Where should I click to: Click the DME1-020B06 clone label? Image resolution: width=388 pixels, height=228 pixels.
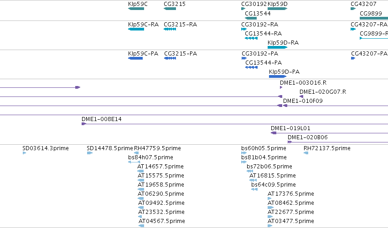(308, 137)
